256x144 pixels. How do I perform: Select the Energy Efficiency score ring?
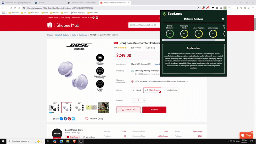(x=170, y=34)
